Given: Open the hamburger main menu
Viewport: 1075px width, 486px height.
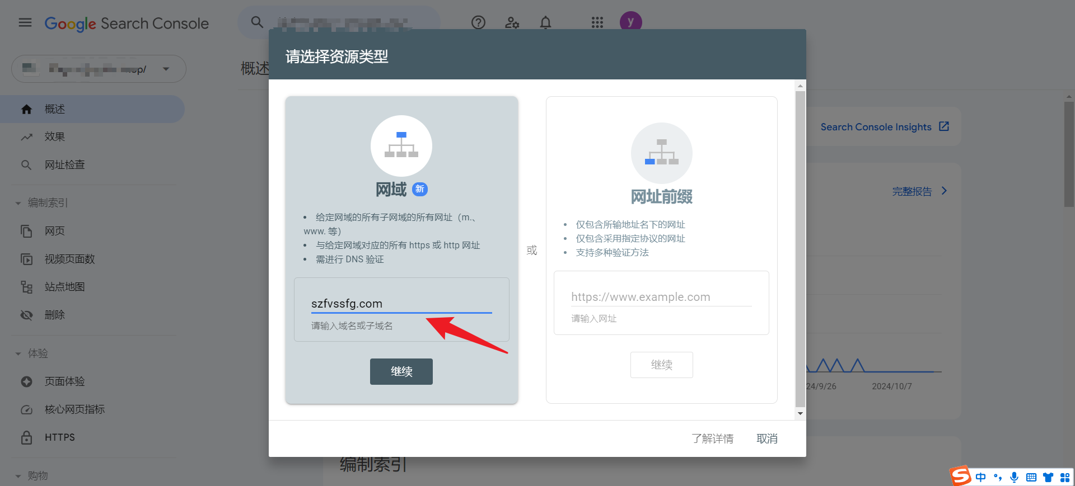Looking at the screenshot, I should tap(25, 23).
